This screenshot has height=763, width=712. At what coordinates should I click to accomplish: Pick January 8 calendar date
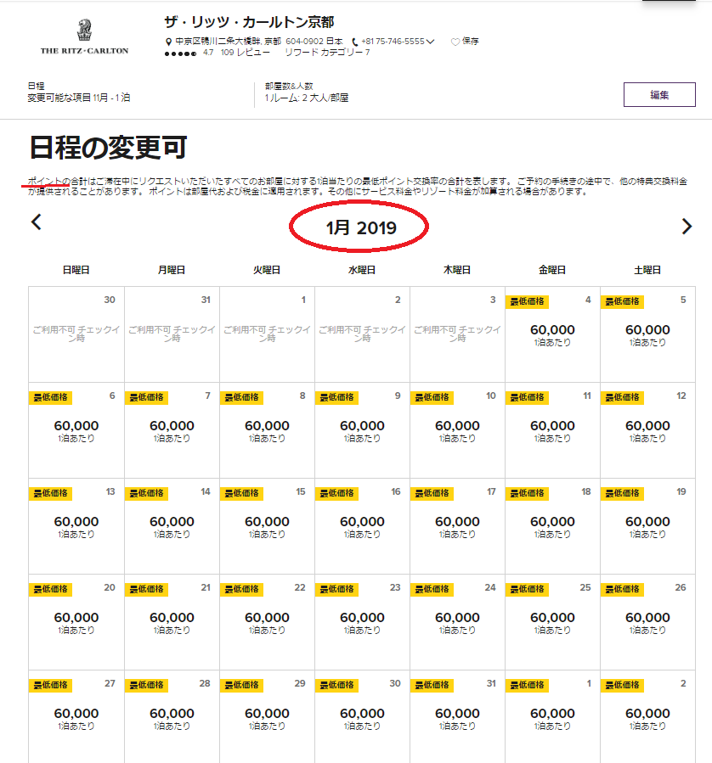267,430
